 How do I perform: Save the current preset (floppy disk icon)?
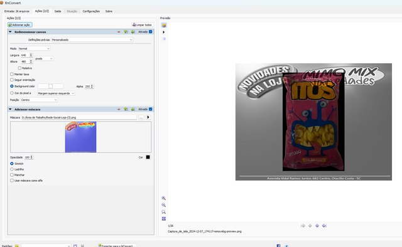pos(75,246)
